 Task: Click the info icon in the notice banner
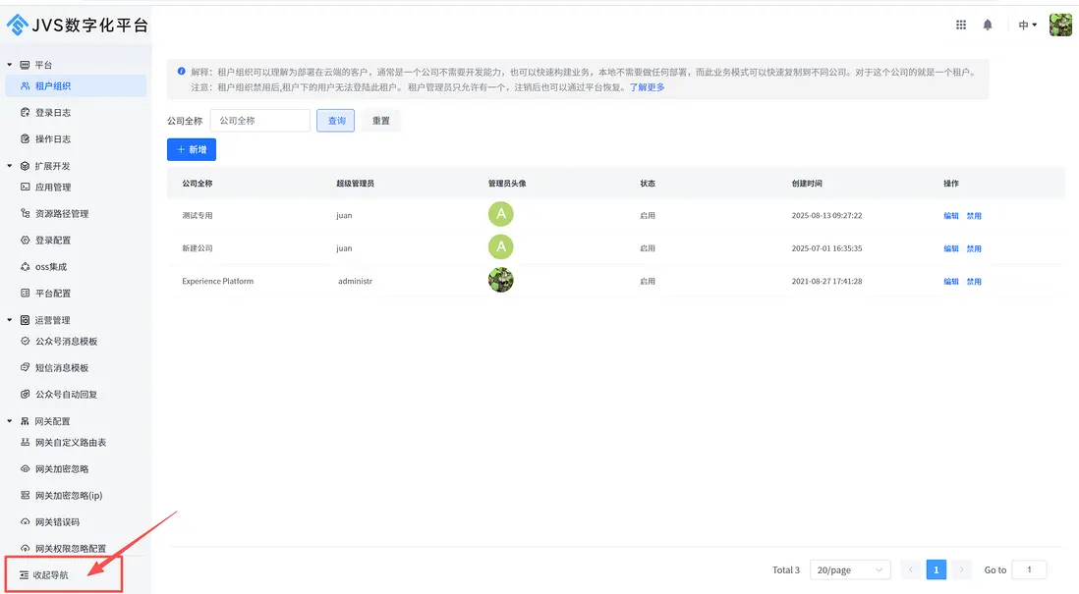pyautogui.click(x=181, y=71)
